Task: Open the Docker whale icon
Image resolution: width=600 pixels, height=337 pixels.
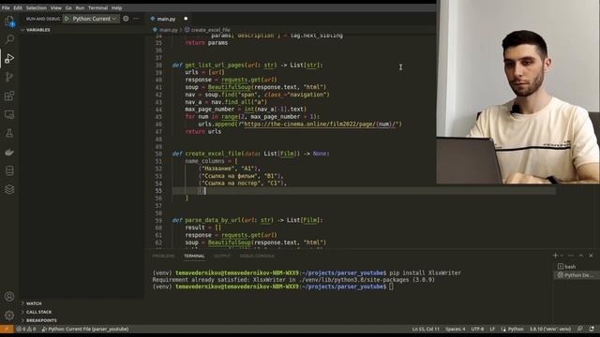Action: tap(9, 152)
